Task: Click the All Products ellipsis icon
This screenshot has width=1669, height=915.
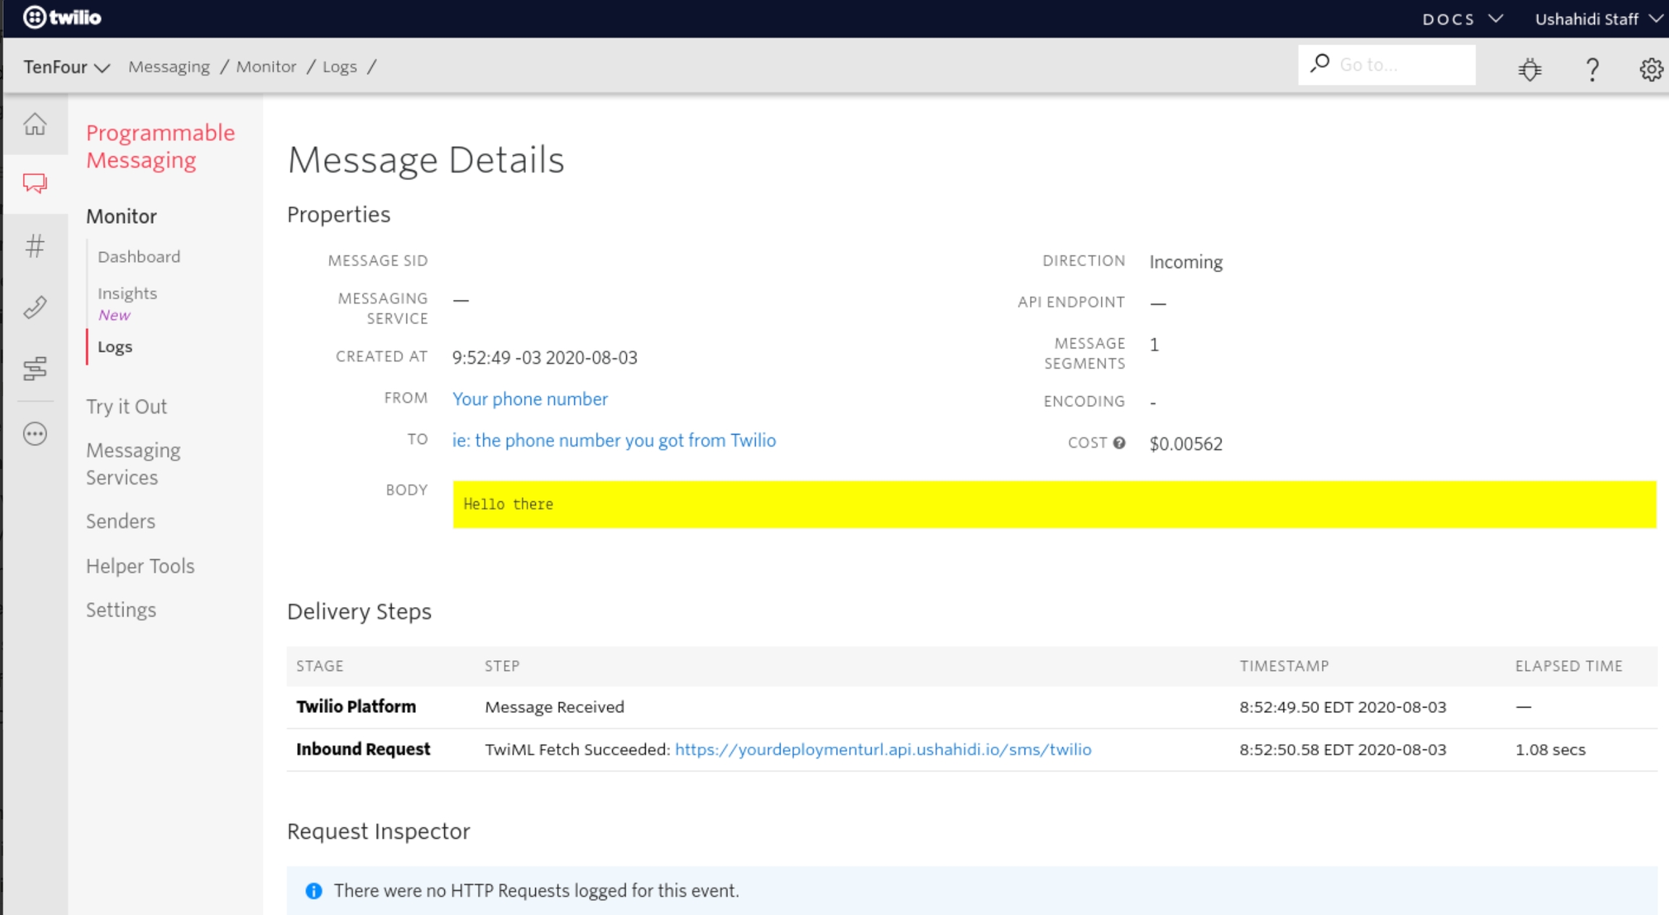Action: pyautogui.click(x=35, y=434)
